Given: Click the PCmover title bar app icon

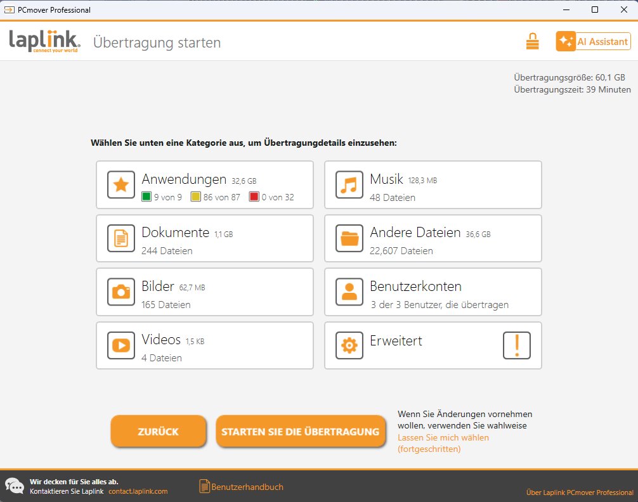Looking at the screenshot, I should click(x=10, y=10).
